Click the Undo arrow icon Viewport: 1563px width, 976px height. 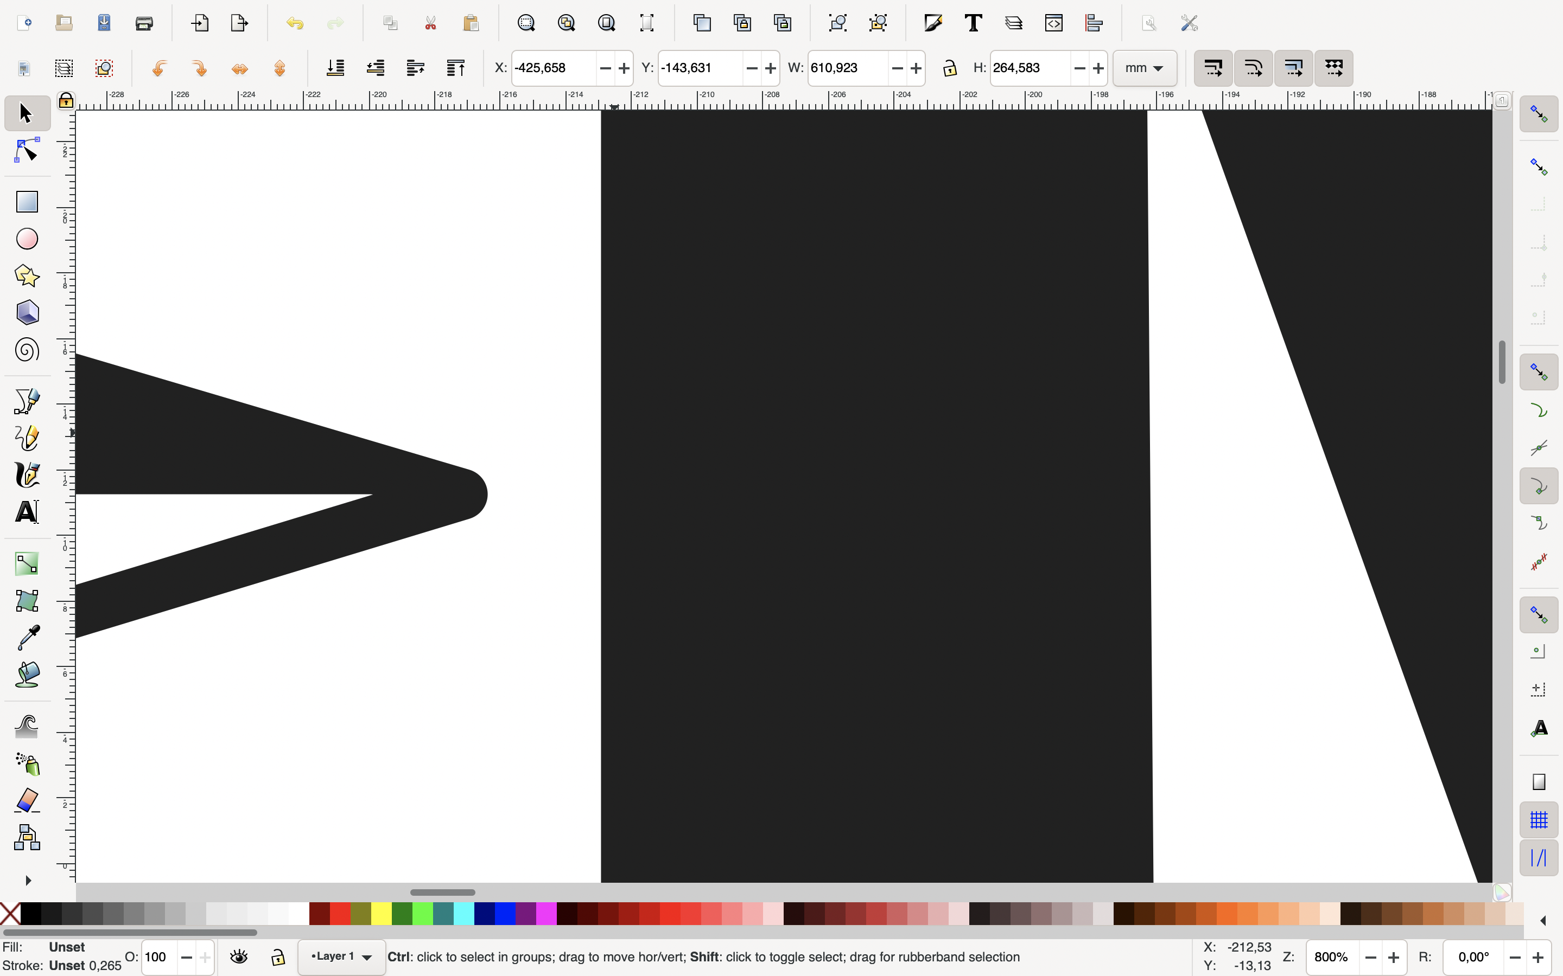click(295, 23)
